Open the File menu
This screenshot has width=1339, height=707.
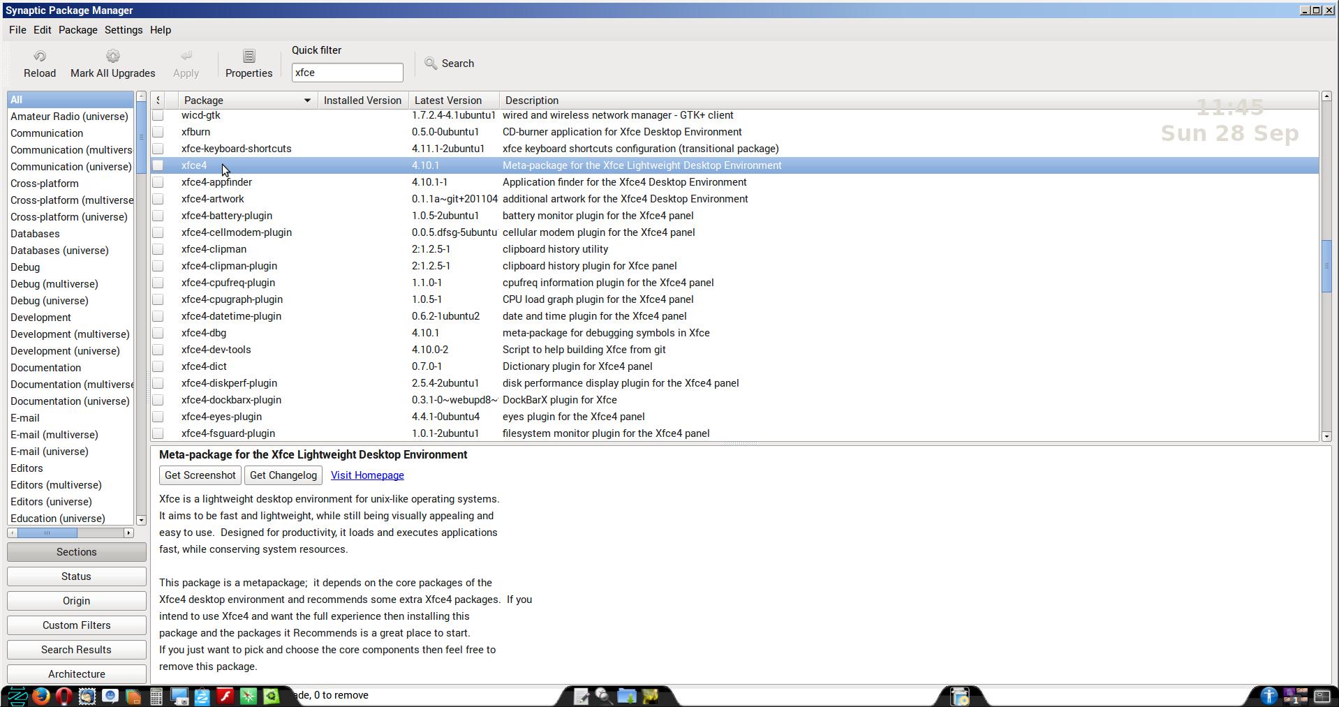(17, 30)
